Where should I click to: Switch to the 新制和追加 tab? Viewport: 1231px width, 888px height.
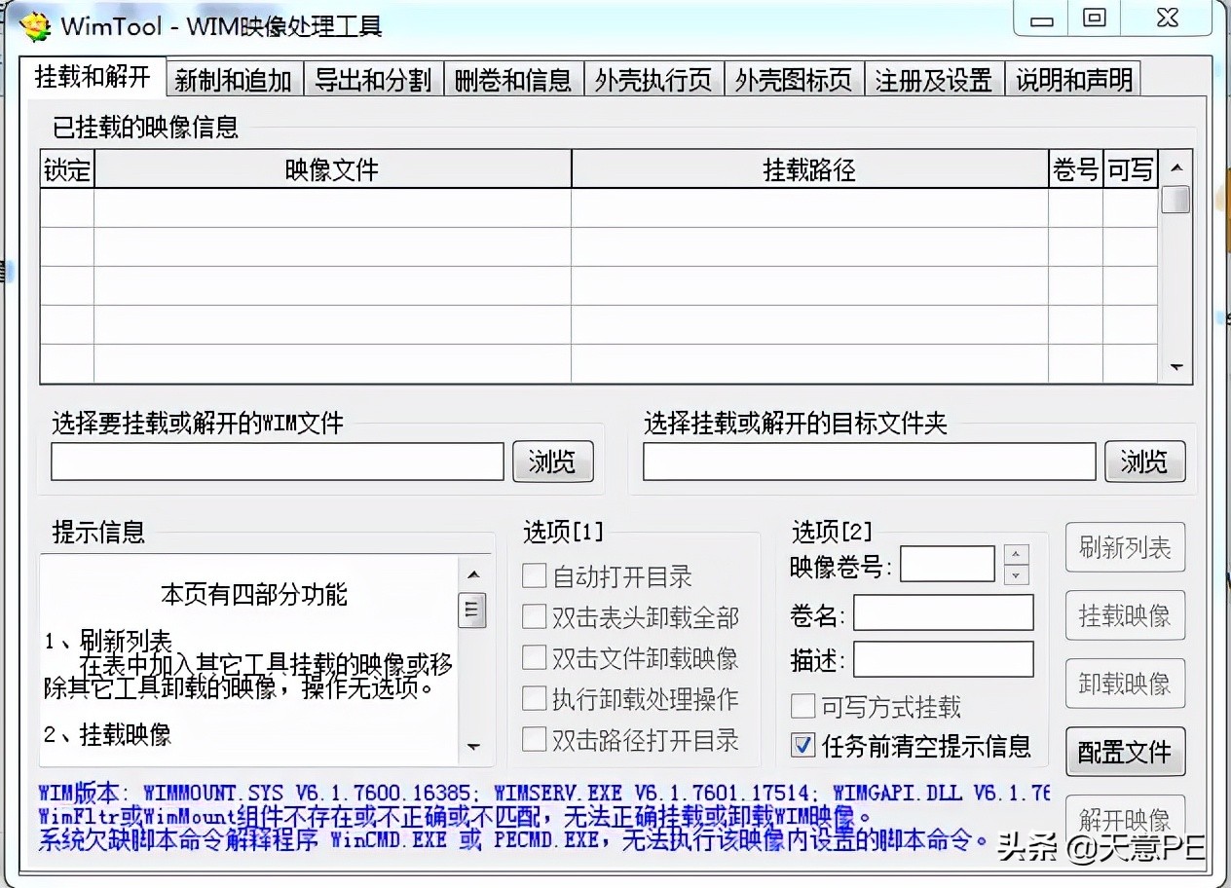tap(234, 79)
